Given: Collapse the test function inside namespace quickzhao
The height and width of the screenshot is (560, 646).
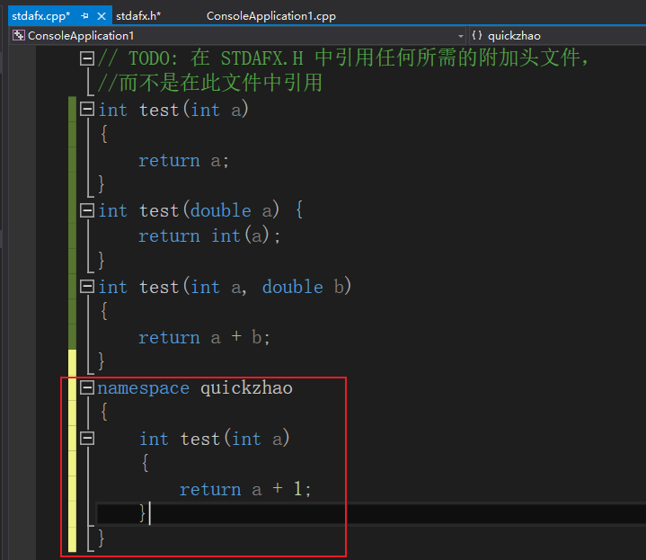Looking at the screenshot, I should [x=87, y=438].
